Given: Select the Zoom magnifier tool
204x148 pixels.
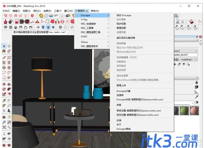Looking at the screenshot, I should (4, 122).
